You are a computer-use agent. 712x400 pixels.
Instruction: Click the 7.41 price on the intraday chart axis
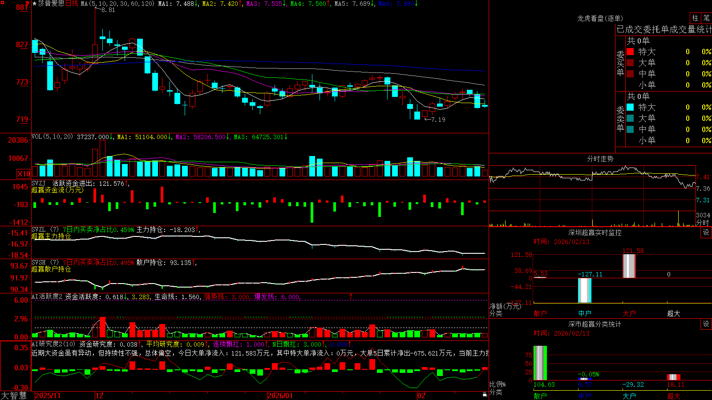[x=703, y=177]
